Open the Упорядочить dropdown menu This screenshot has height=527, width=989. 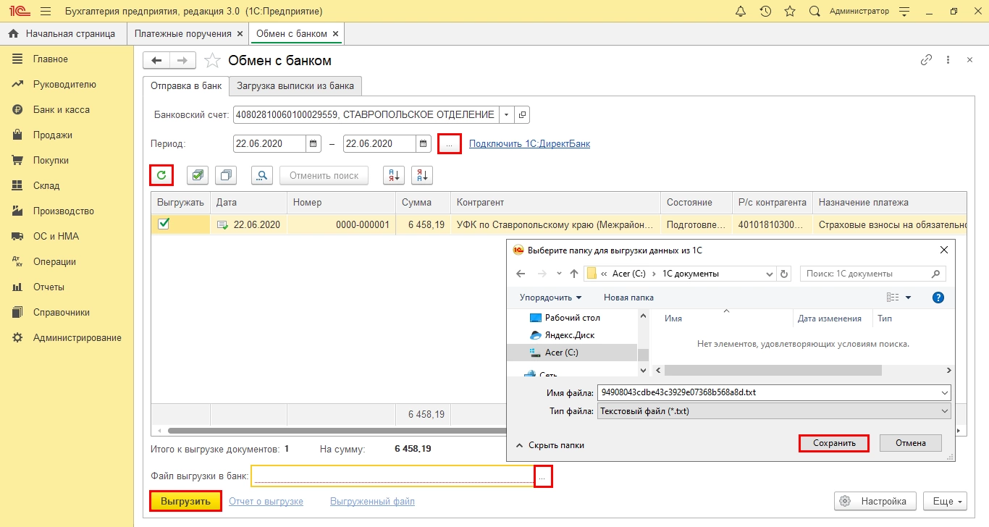pos(550,298)
